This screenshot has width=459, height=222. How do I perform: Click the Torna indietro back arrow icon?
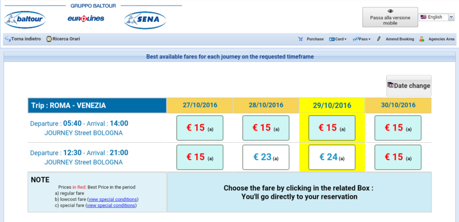8,39
